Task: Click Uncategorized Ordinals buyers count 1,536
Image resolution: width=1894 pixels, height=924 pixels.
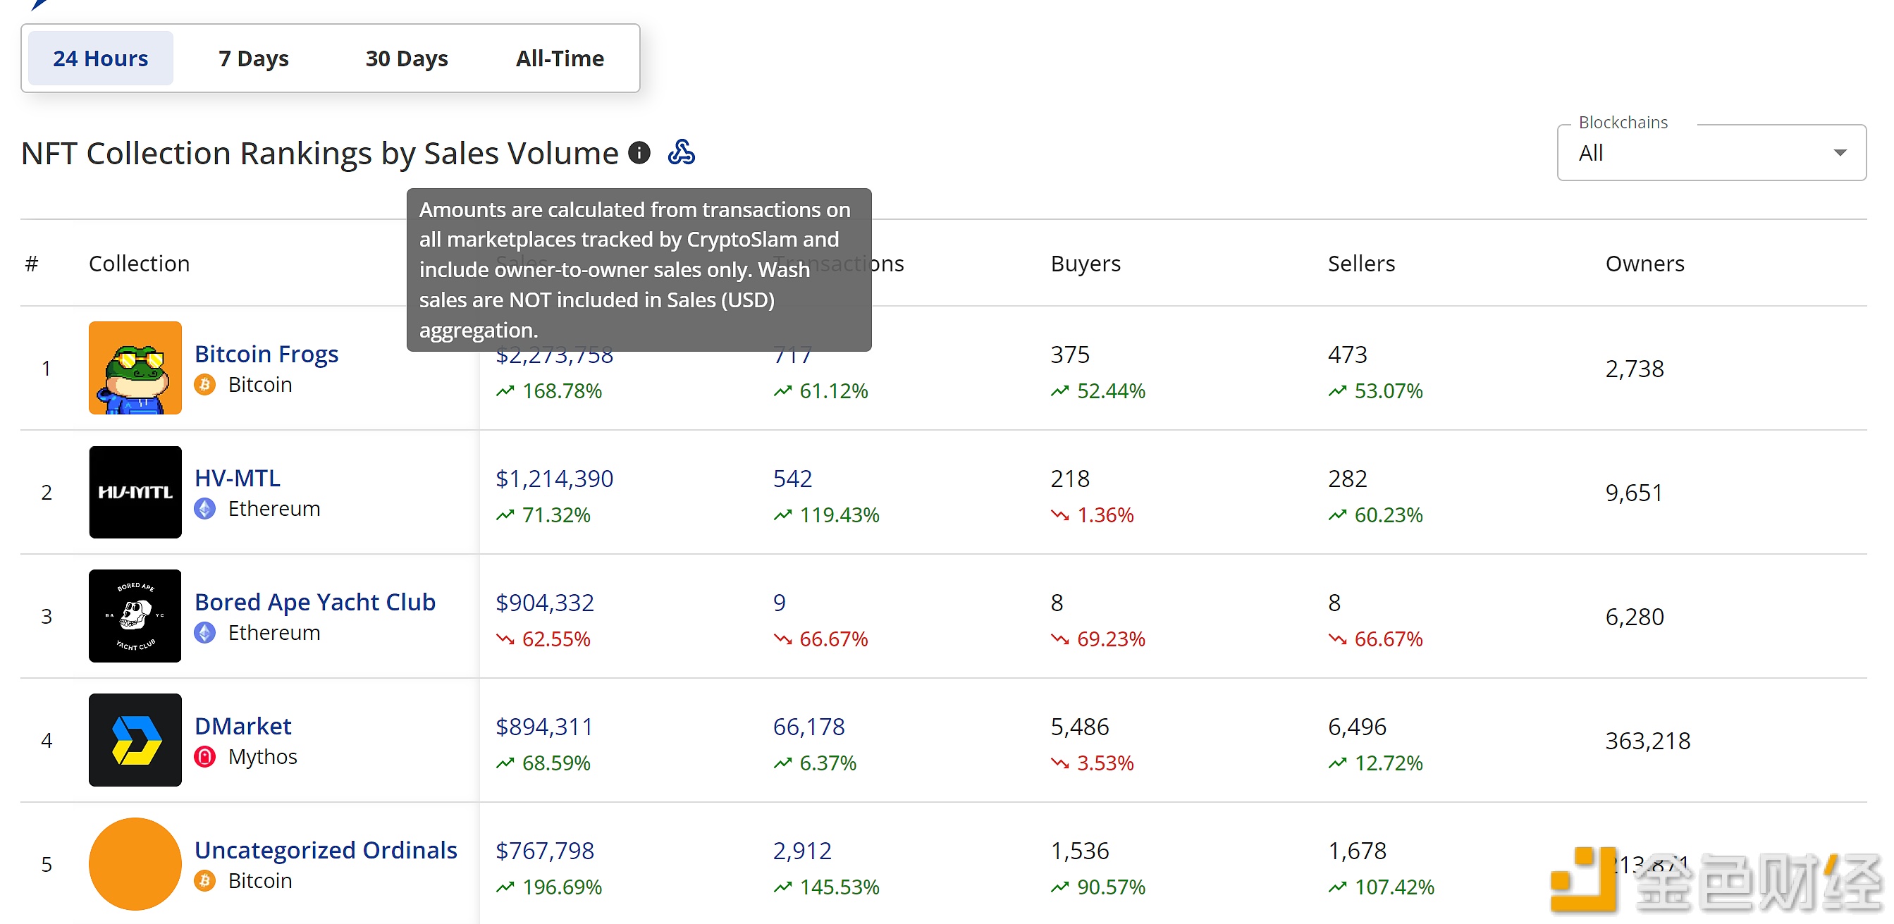Action: (1079, 851)
